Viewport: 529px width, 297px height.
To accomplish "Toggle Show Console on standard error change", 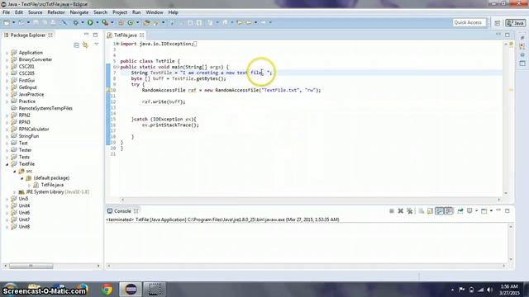I will (448, 211).
